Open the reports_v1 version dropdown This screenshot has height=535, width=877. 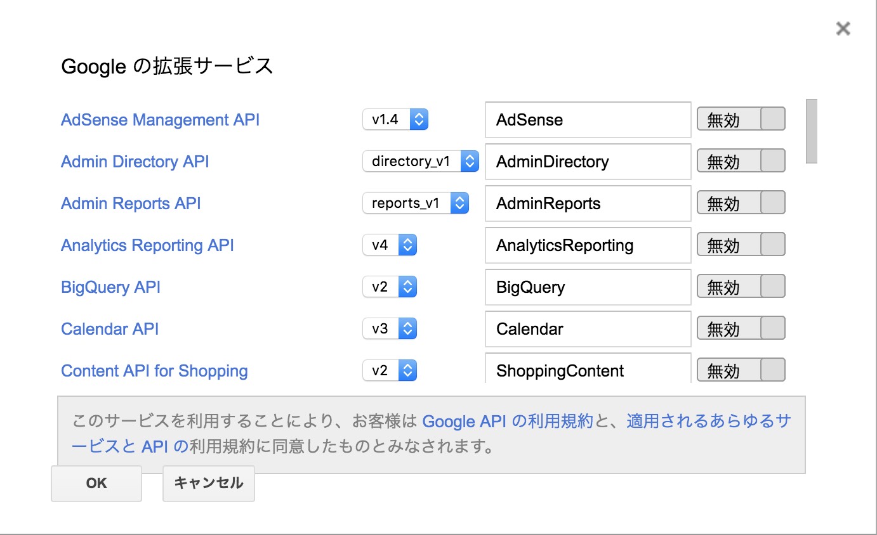[x=416, y=203]
